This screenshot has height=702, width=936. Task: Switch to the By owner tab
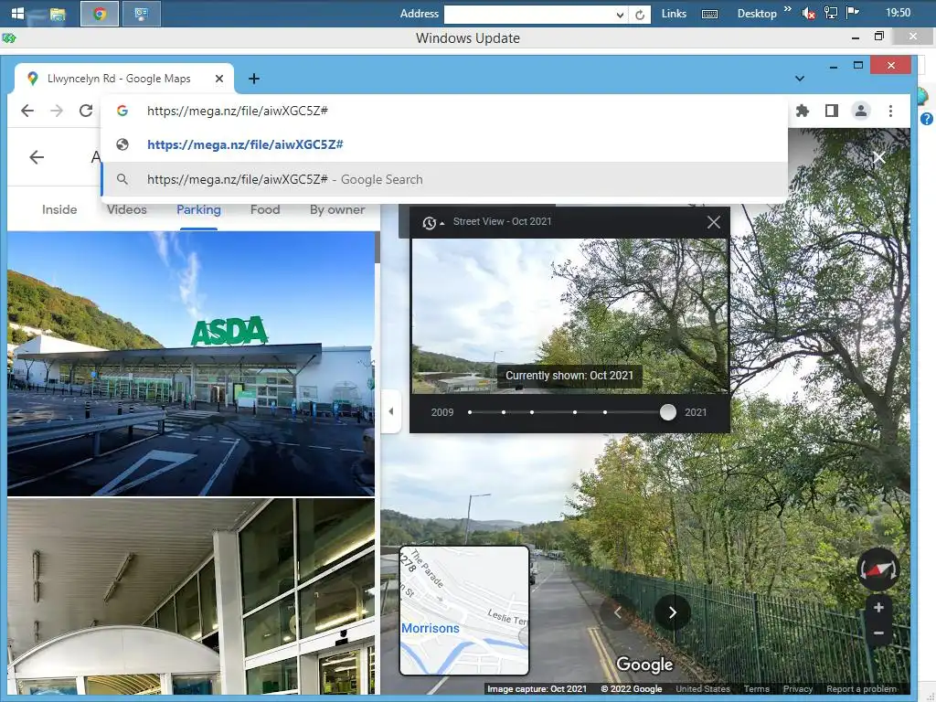point(337,209)
